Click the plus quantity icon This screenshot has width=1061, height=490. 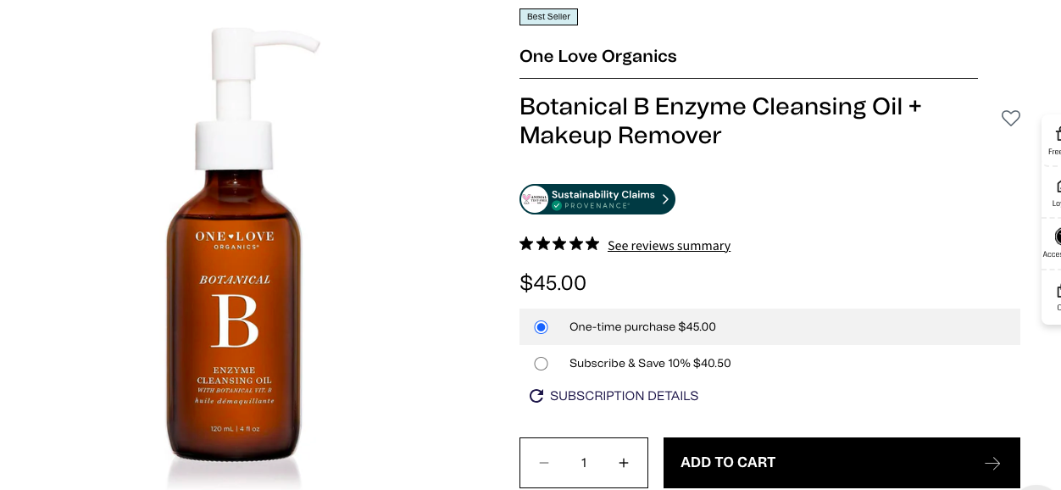click(624, 463)
